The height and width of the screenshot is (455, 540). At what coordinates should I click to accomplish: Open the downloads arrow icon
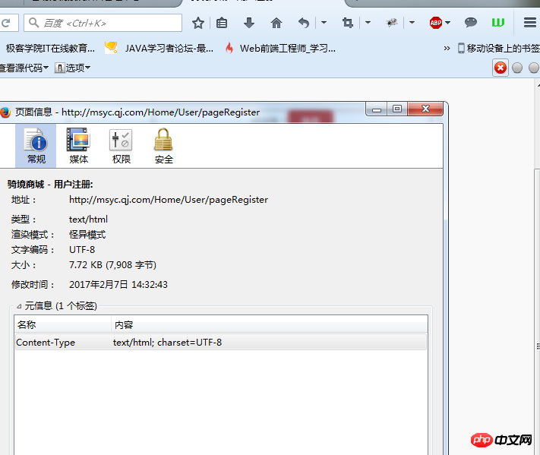pyautogui.click(x=248, y=23)
